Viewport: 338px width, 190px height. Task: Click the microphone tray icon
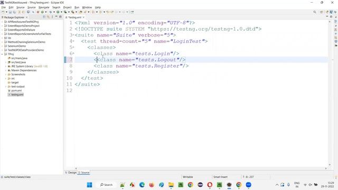pos(288,185)
